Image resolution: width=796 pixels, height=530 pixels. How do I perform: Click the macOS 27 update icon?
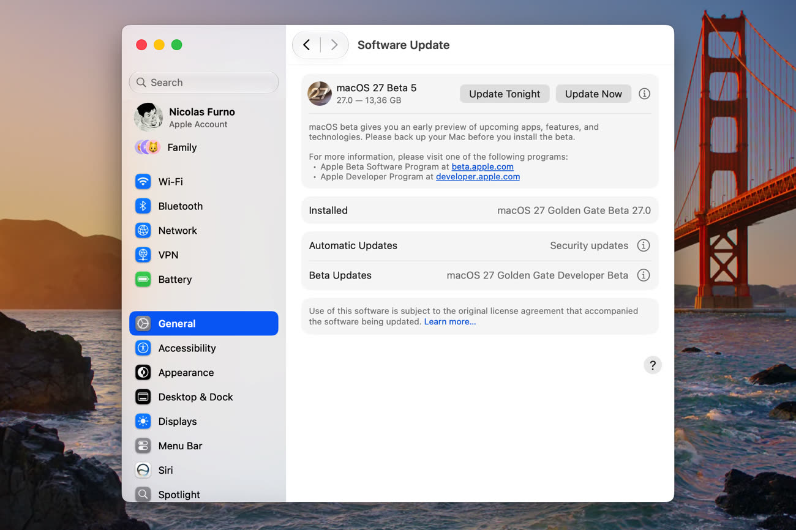(x=320, y=94)
